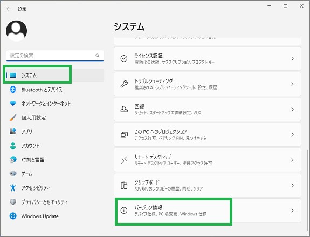Open Bluetooth とデバイス settings
310x237 pixels.
pyautogui.click(x=55, y=90)
